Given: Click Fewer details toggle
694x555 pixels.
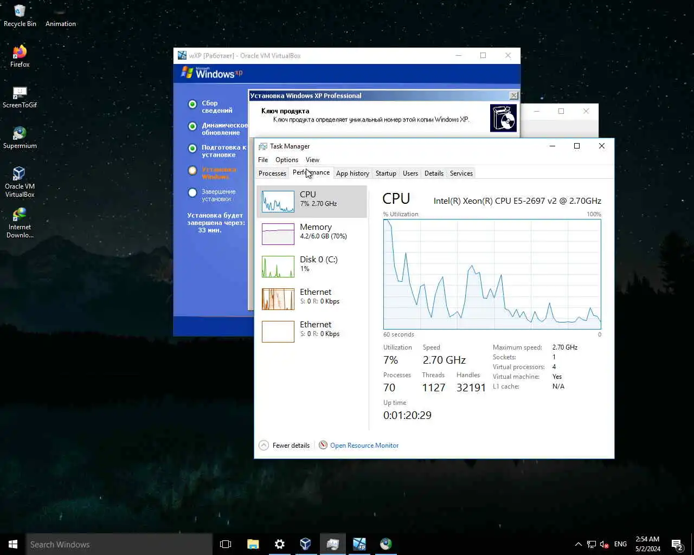Looking at the screenshot, I should tap(285, 446).
